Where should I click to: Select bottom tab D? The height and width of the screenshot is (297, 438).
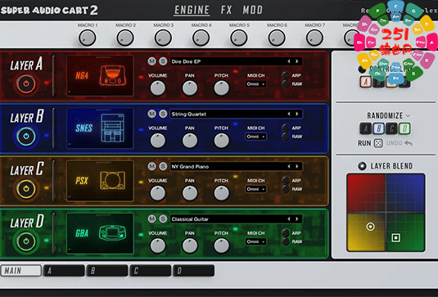[x=193, y=271]
